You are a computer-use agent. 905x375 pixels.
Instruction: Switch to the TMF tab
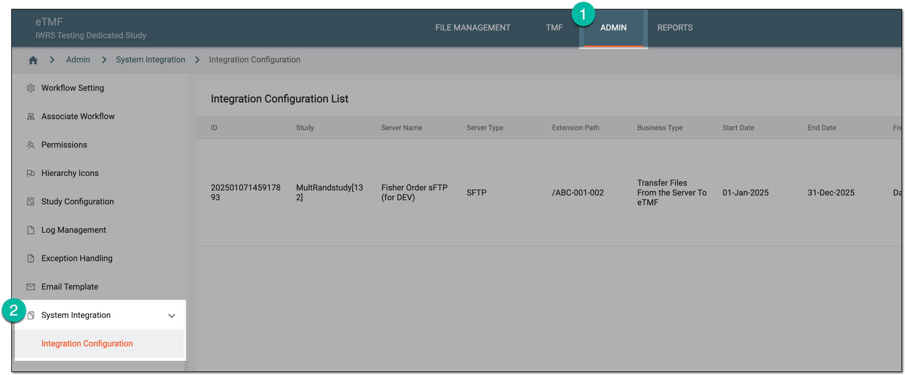click(x=554, y=28)
